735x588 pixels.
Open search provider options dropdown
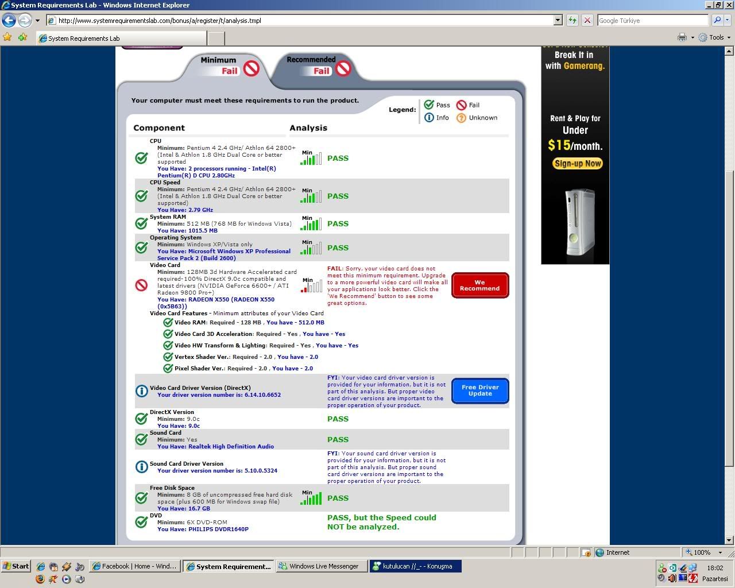pyautogui.click(x=728, y=20)
